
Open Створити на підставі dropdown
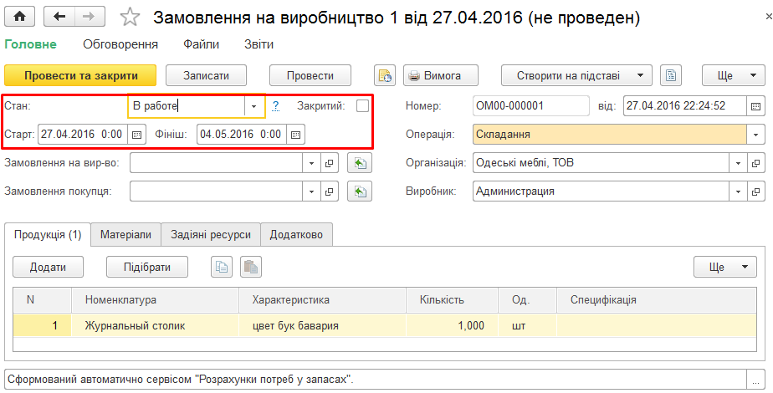pos(576,76)
